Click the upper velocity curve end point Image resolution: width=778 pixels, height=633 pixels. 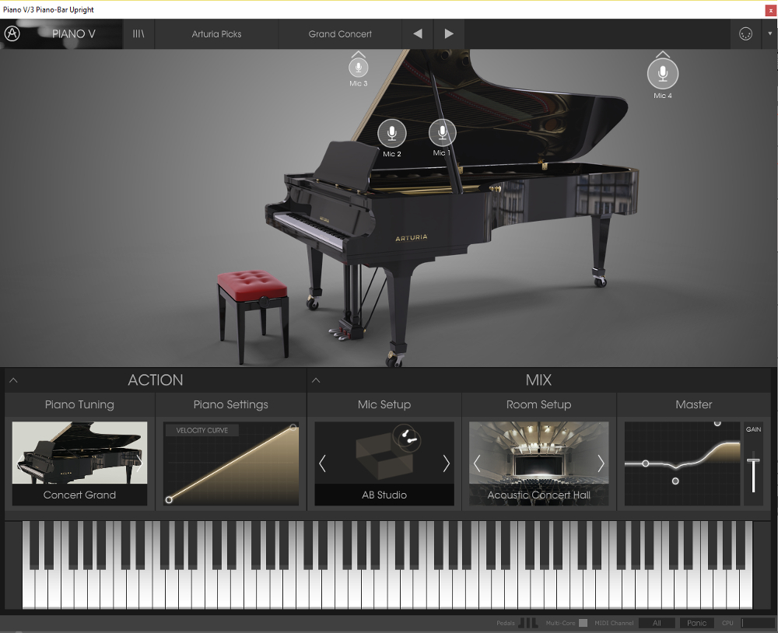(293, 427)
